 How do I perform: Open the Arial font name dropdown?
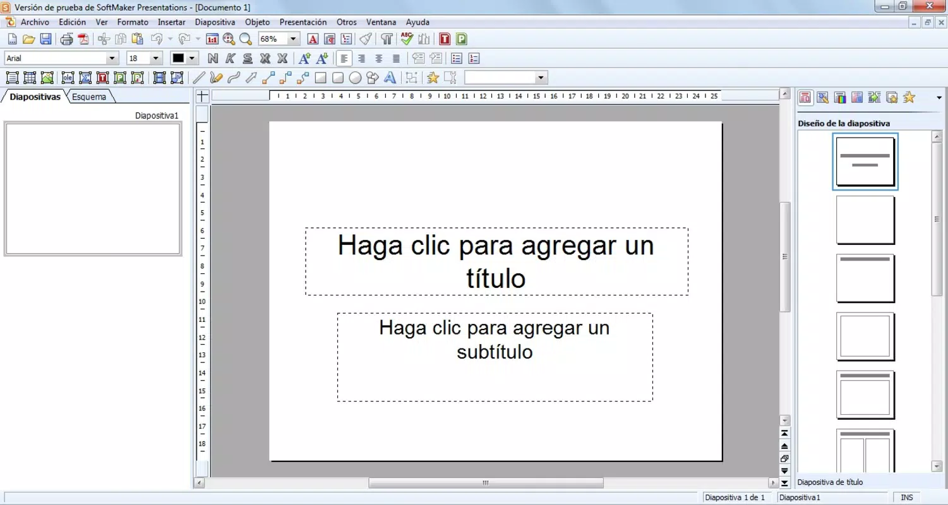113,59
